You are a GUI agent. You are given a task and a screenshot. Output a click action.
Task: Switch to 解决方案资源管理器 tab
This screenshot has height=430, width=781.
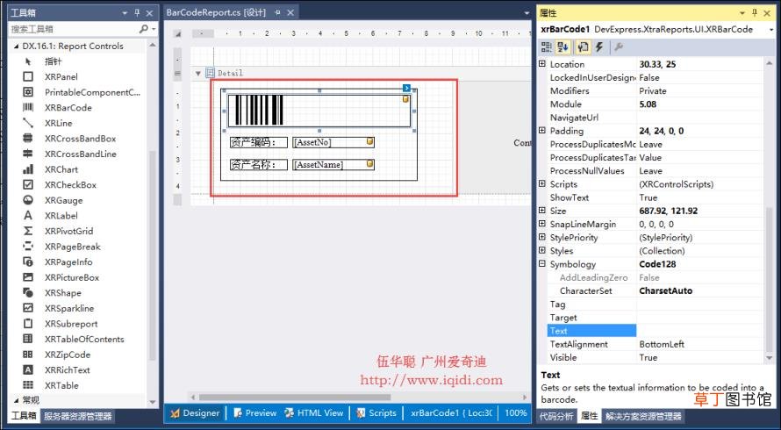click(643, 416)
